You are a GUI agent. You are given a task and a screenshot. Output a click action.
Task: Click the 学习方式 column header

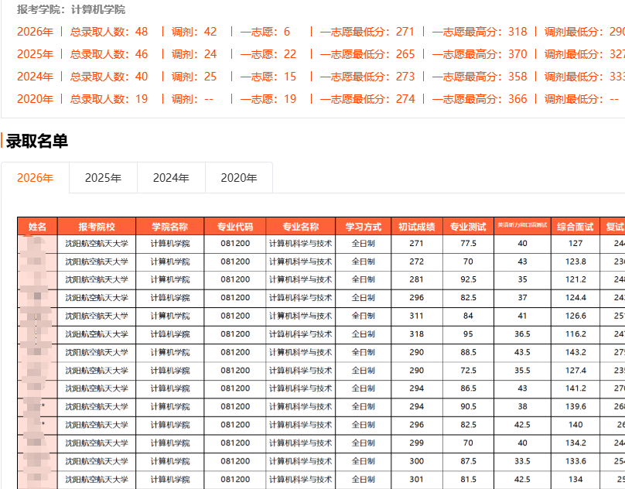coord(363,227)
